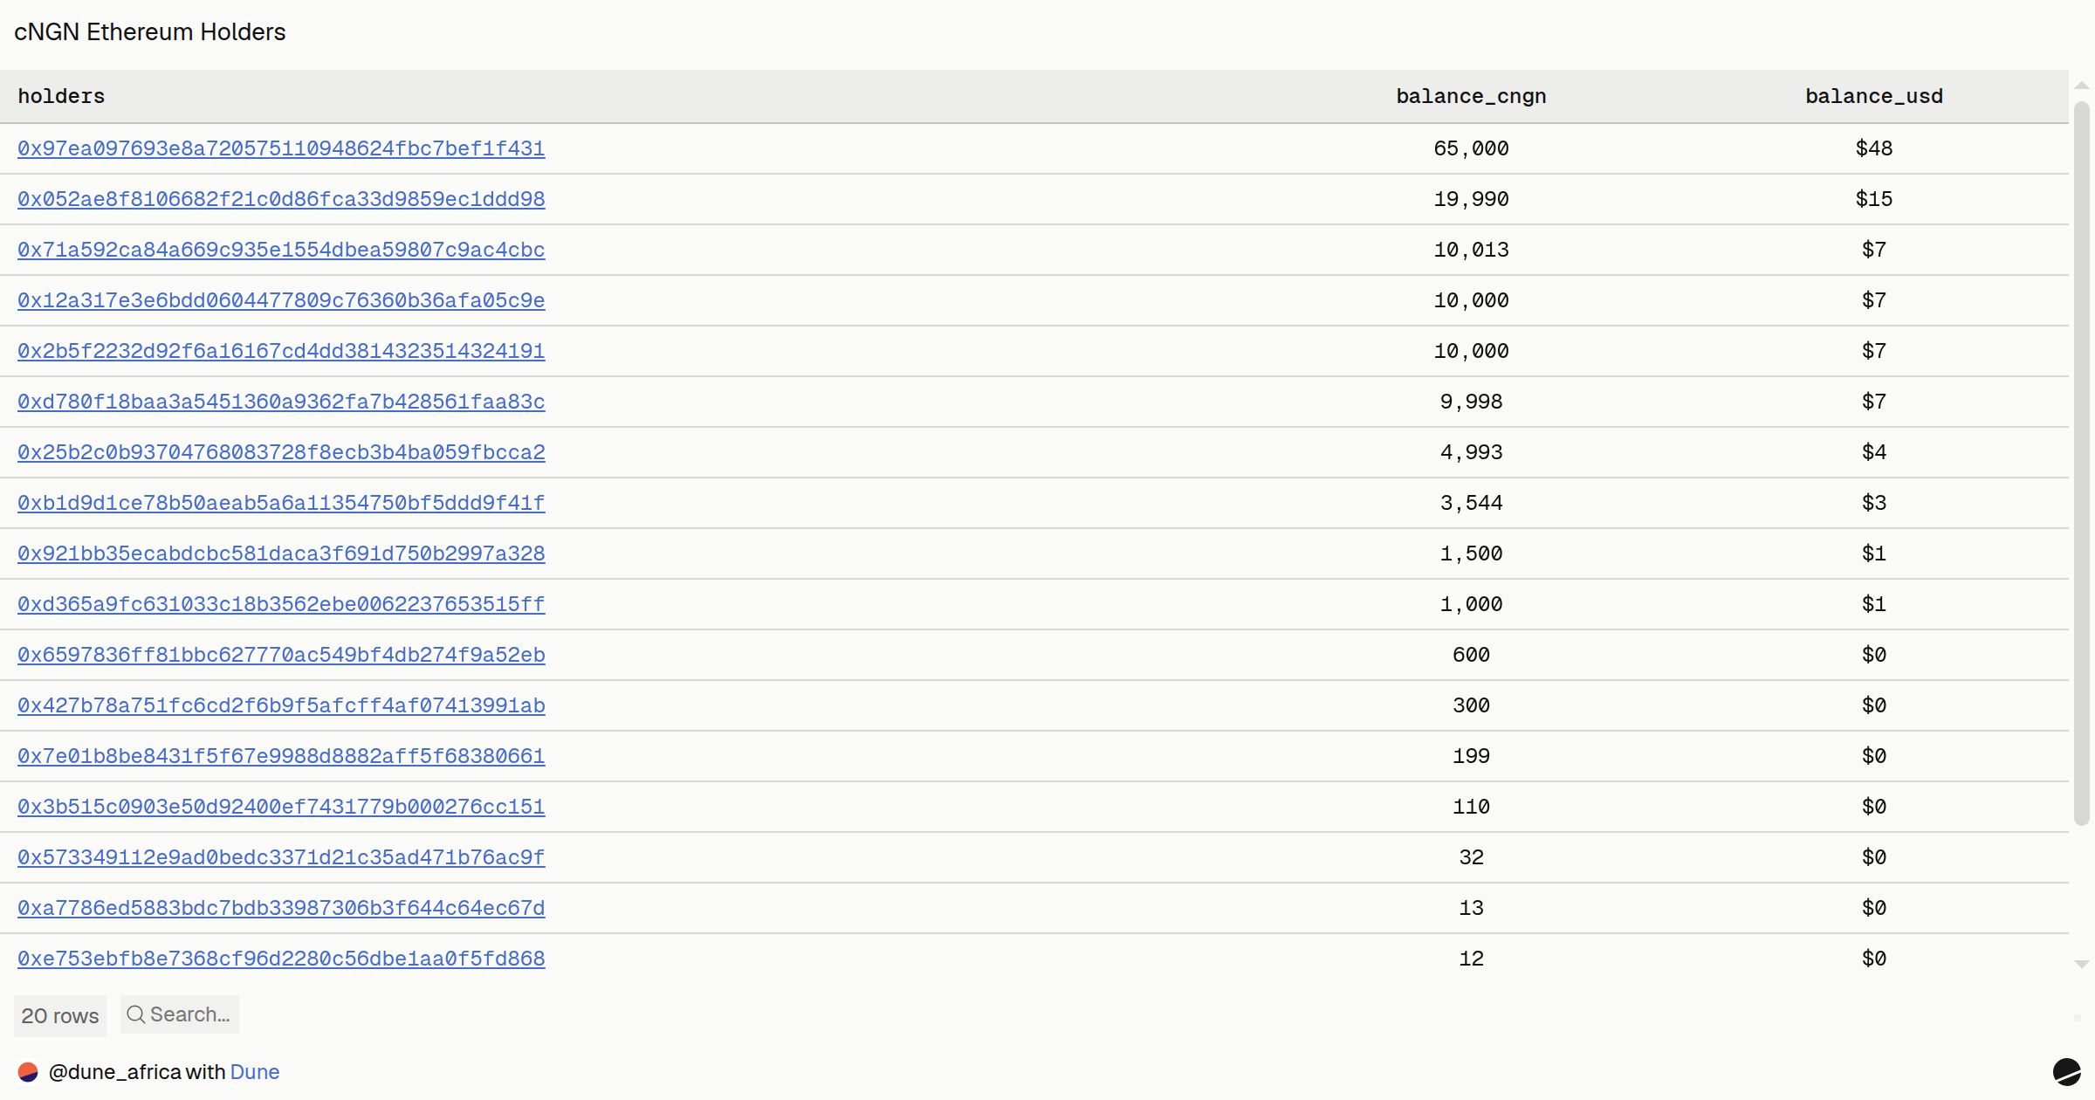Open @dune_africa profile link
The image size is (2095, 1100).
tap(114, 1072)
